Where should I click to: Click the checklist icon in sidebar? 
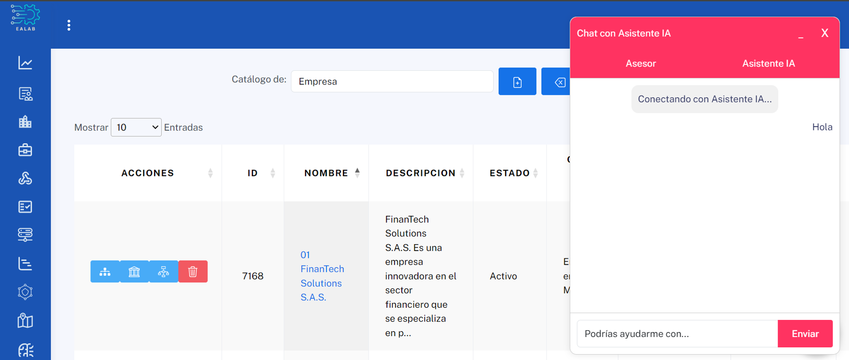click(x=25, y=207)
